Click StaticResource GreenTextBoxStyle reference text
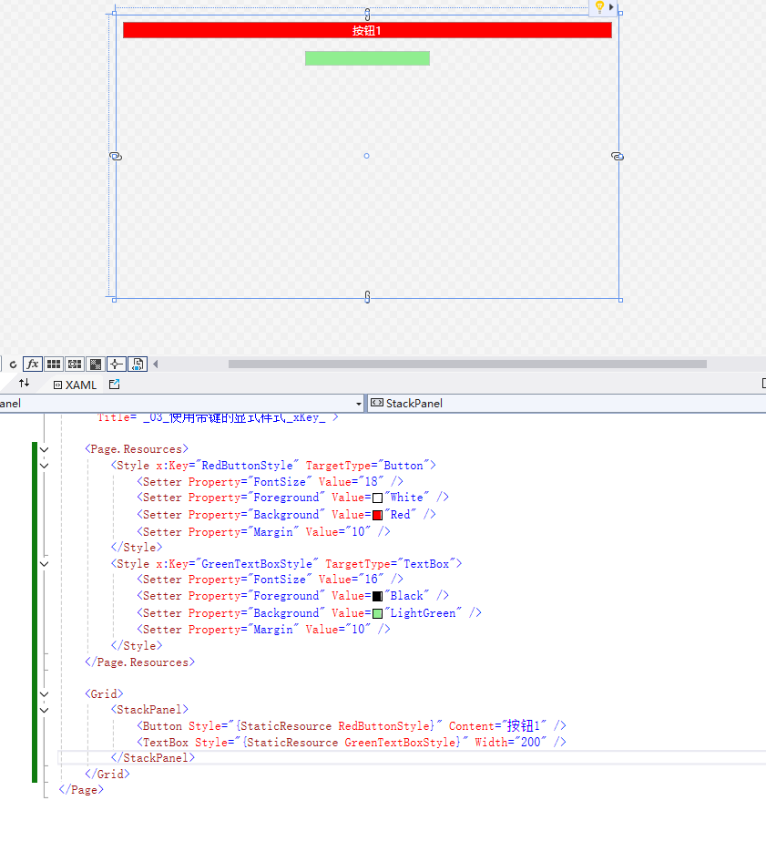 [x=353, y=743]
